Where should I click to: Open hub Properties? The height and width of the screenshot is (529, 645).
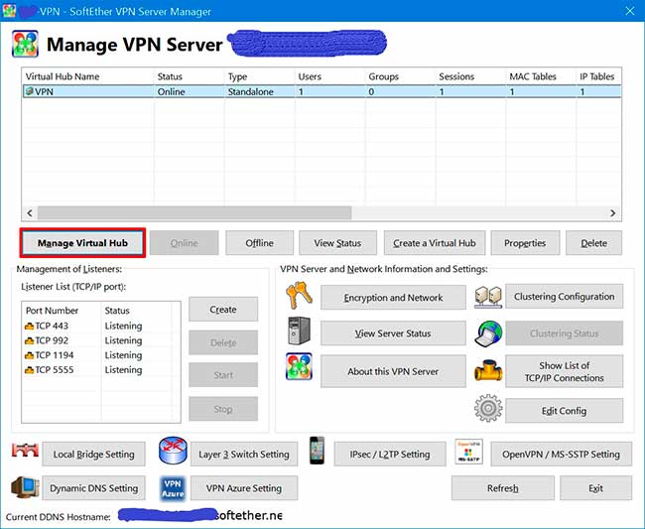[525, 243]
